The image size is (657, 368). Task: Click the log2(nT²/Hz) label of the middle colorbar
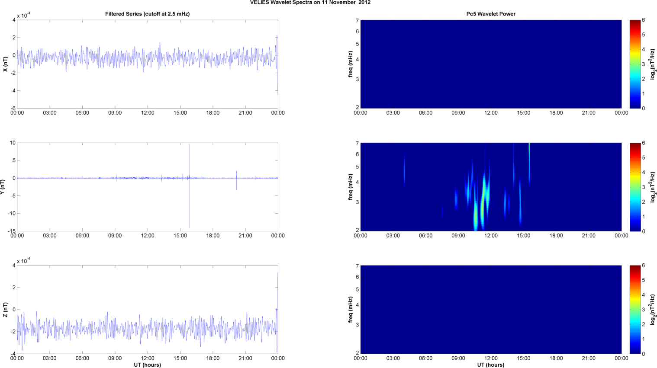(653, 187)
